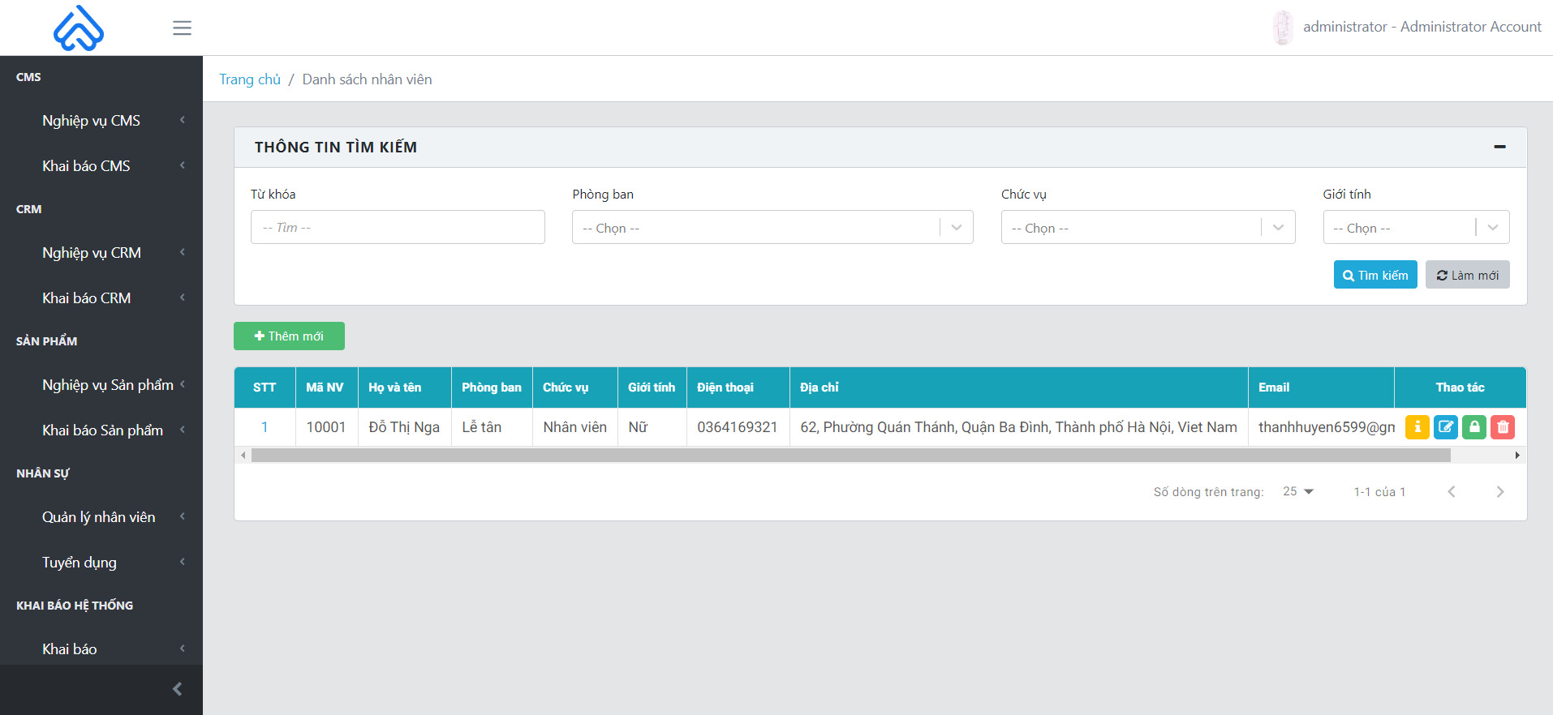Open the Giới tính dropdown

[x=1416, y=228]
